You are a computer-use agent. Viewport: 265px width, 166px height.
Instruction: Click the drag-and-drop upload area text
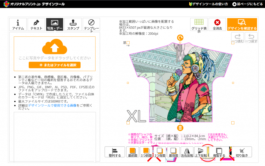pyautogui.click(x=55, y=58)
